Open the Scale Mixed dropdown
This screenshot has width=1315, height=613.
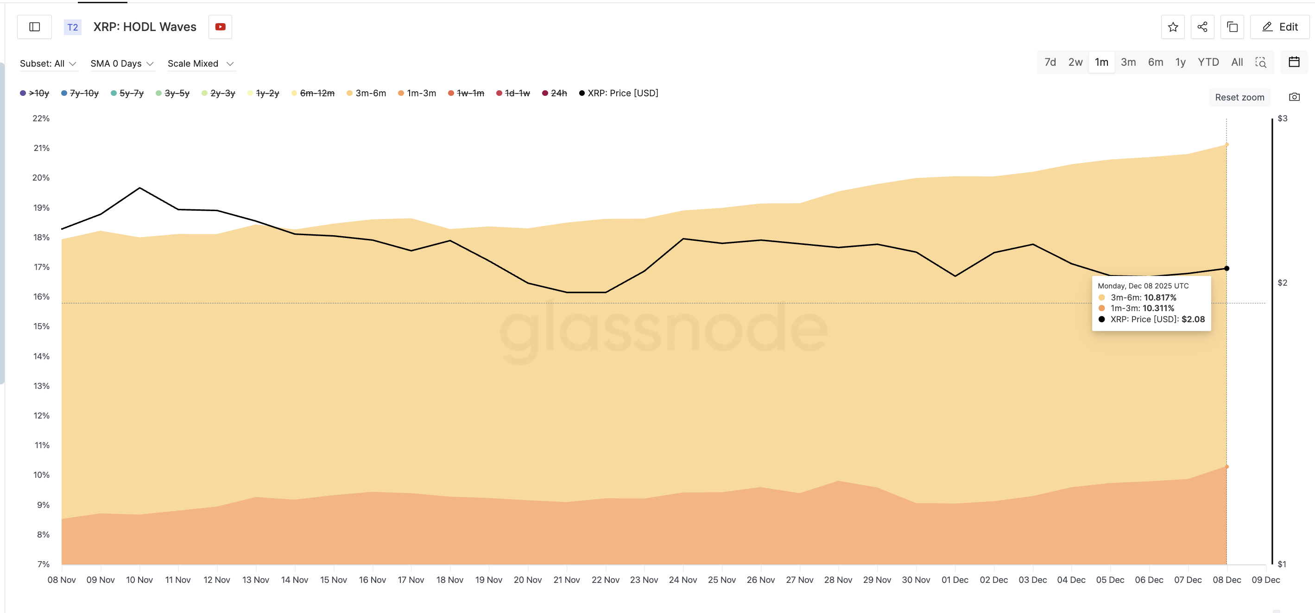click(201, 63)
